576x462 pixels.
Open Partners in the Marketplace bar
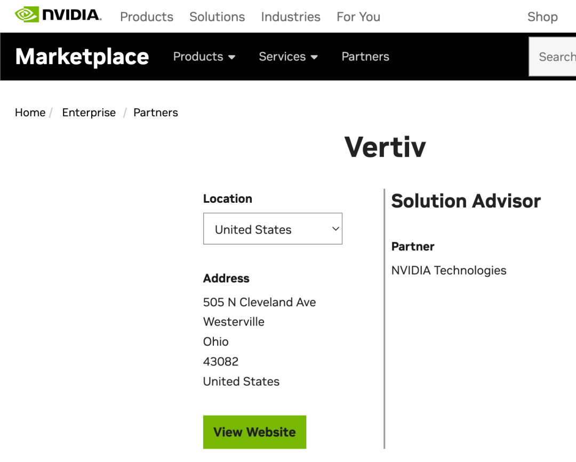pos(365,57)
